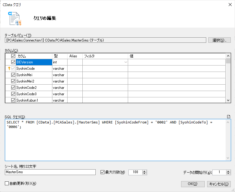This screenshot has width=235, height=192.
Task: Click the キャンセル(C) button
Action: tap(219, 184)
